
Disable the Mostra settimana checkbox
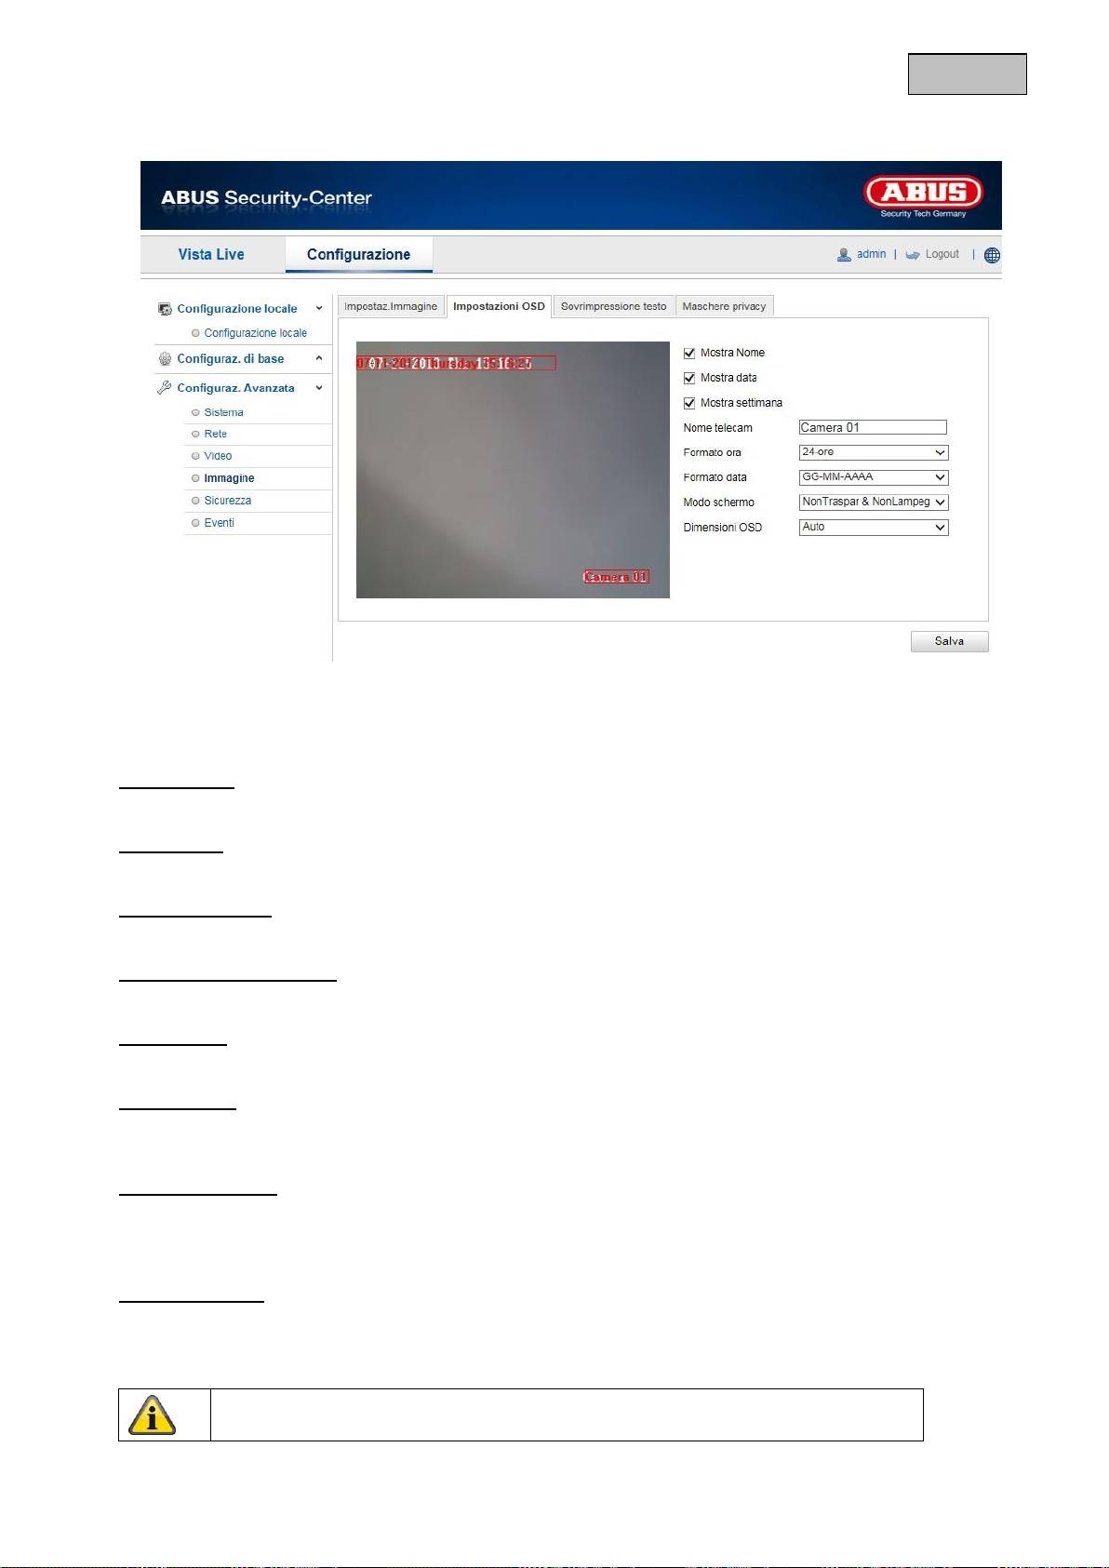pyautogui.click(x=689, y=404)
